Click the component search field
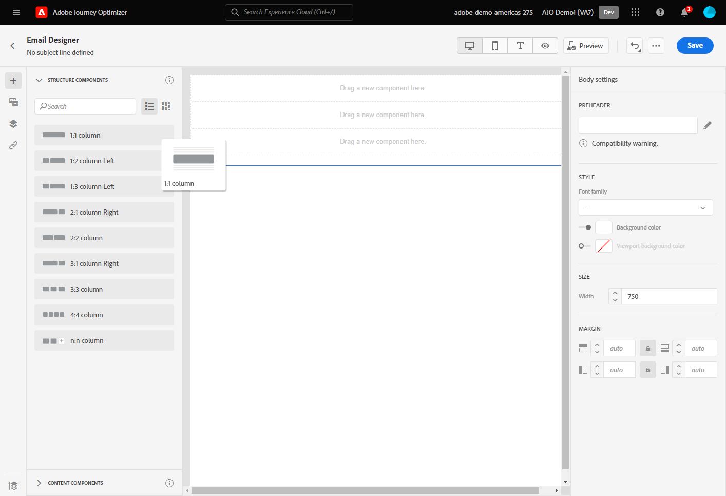This screenshot has height=496, width=726. 85,106
